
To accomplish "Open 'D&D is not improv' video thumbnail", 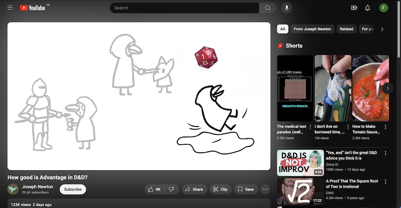I will (x=300, y=163).
